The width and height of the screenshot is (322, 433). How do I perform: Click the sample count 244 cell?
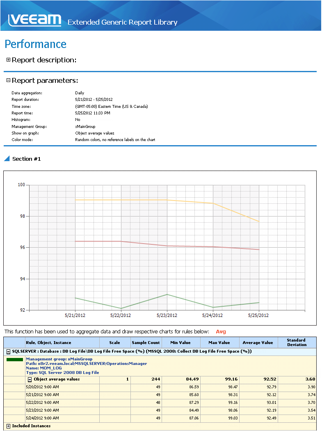click(146, 379)
